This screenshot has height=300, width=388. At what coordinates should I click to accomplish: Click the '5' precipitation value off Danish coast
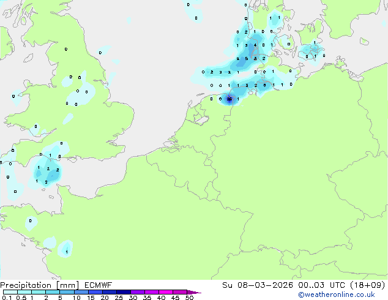pos(246,59)
